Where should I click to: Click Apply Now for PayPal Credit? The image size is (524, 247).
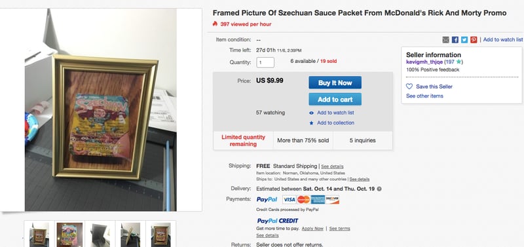click(312, 229)
